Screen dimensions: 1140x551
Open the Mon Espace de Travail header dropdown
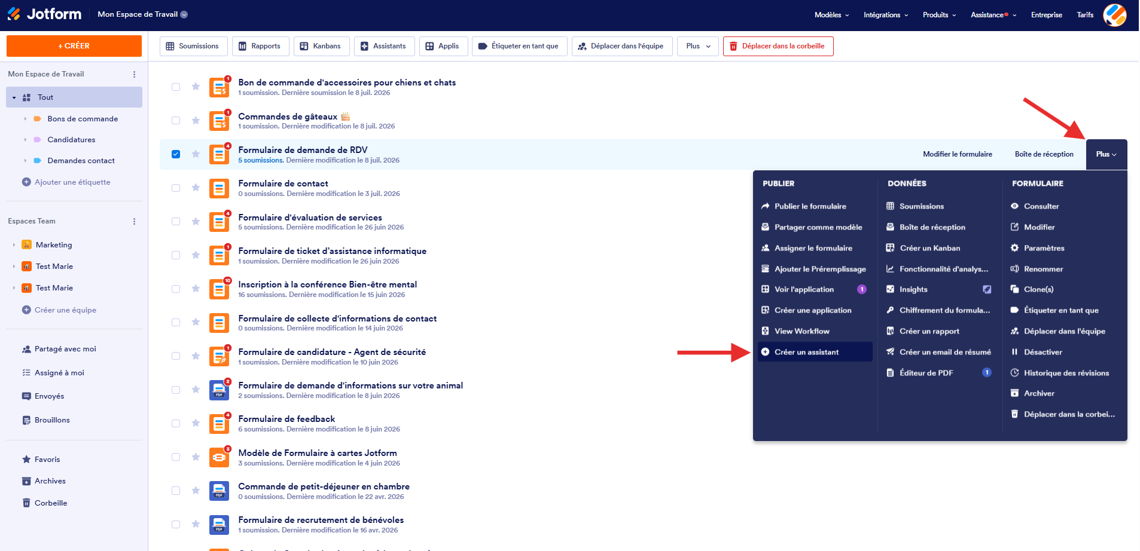point(143,14)
